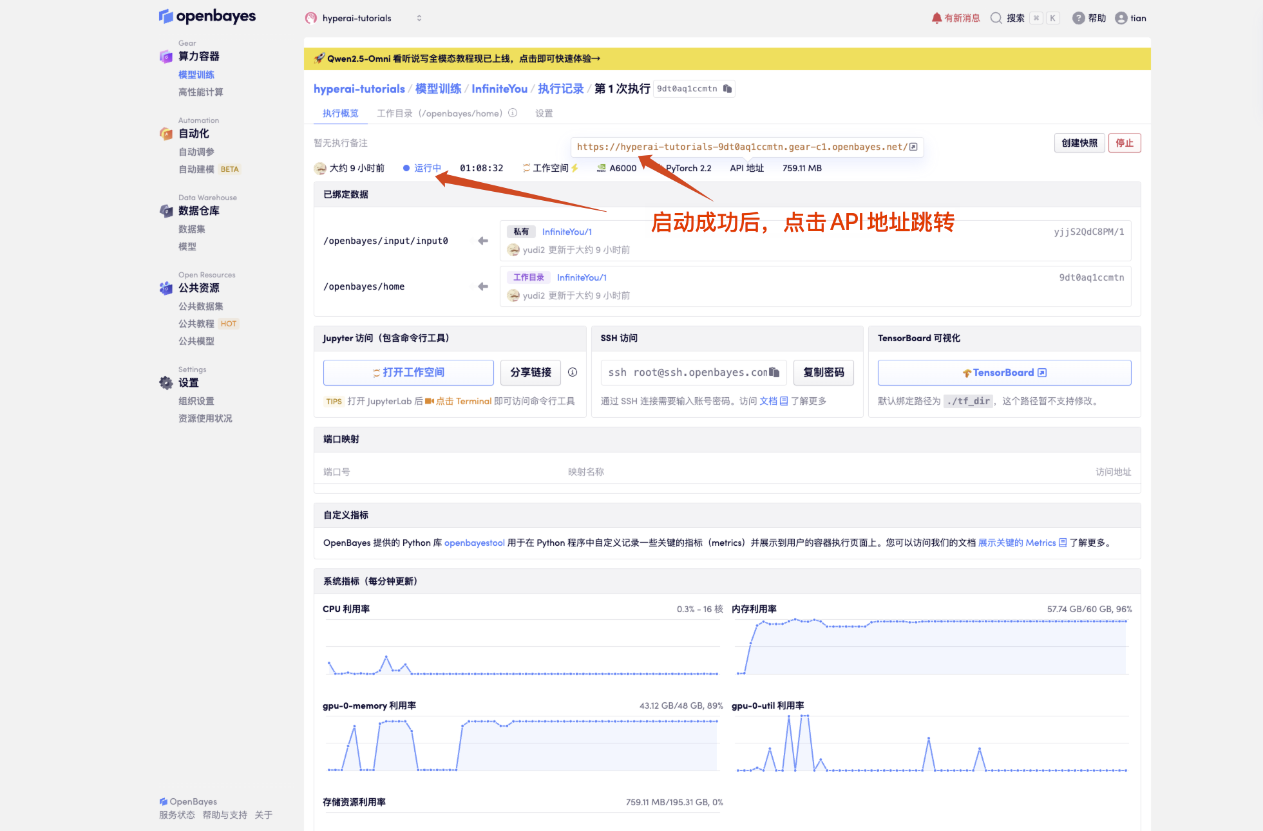The width and height of the screenshot is (1263, 831).
Task: Click the info icon after the 工作目录 tab
Action: pyautogui.click(x=513, y=113)
